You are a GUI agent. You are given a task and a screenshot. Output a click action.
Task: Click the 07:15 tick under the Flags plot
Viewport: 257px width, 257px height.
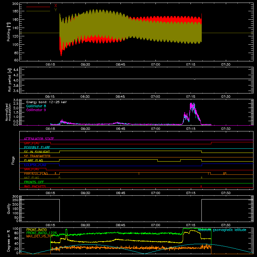(191, 193)
